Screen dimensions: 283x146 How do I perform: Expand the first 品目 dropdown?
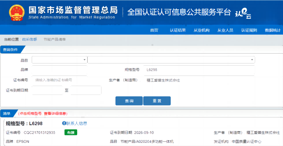coord(59,60)
